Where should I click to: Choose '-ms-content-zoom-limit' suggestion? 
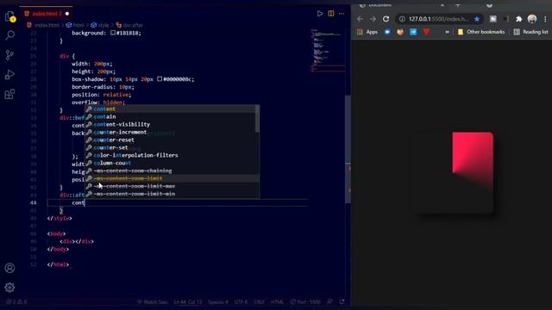172,178
